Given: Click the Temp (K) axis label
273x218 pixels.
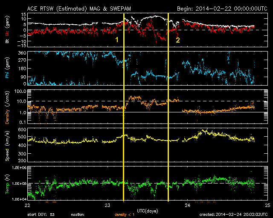Looking at the screenshot, I should 7,183.
